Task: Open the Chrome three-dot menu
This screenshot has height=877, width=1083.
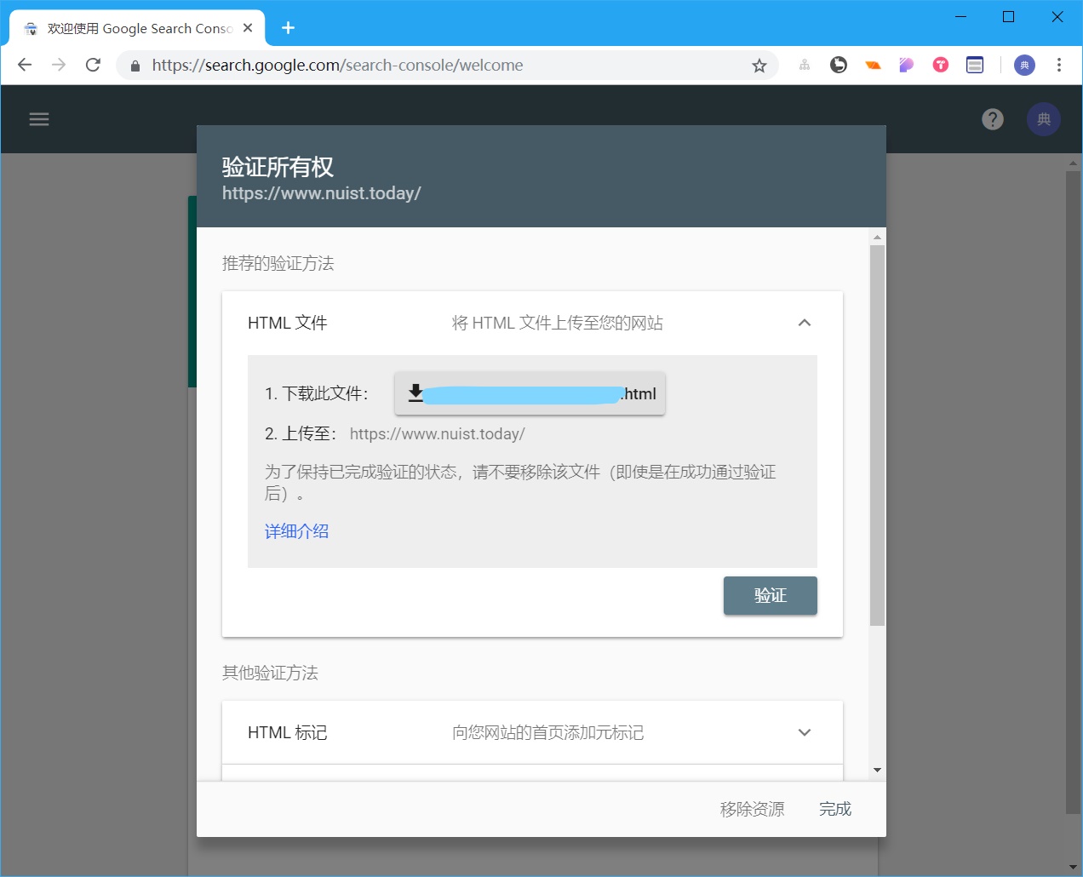Action: pos(1059,65)
